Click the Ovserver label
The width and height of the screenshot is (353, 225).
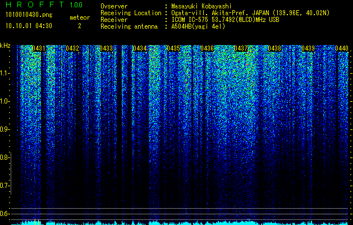pos(114,6)
